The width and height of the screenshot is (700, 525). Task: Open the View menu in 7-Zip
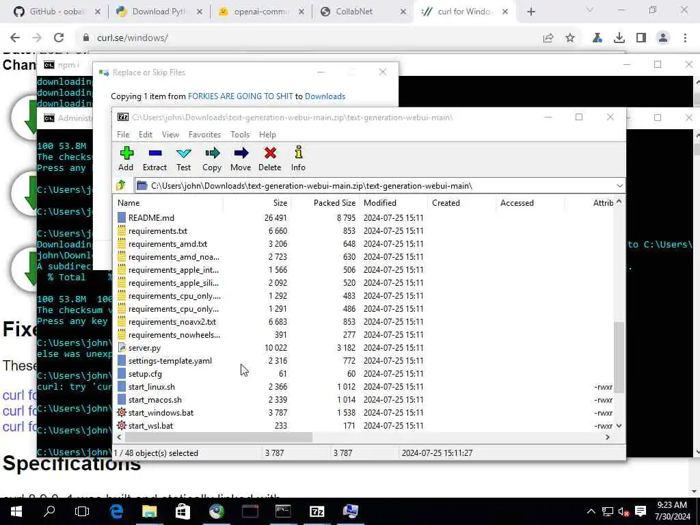click(170, 135)
